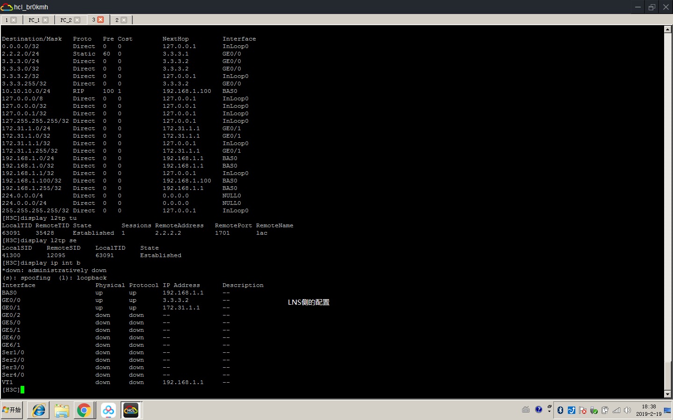
Task: Switch to the PC_1 tab
Action: pyautogui.click(x=38, y=20)
